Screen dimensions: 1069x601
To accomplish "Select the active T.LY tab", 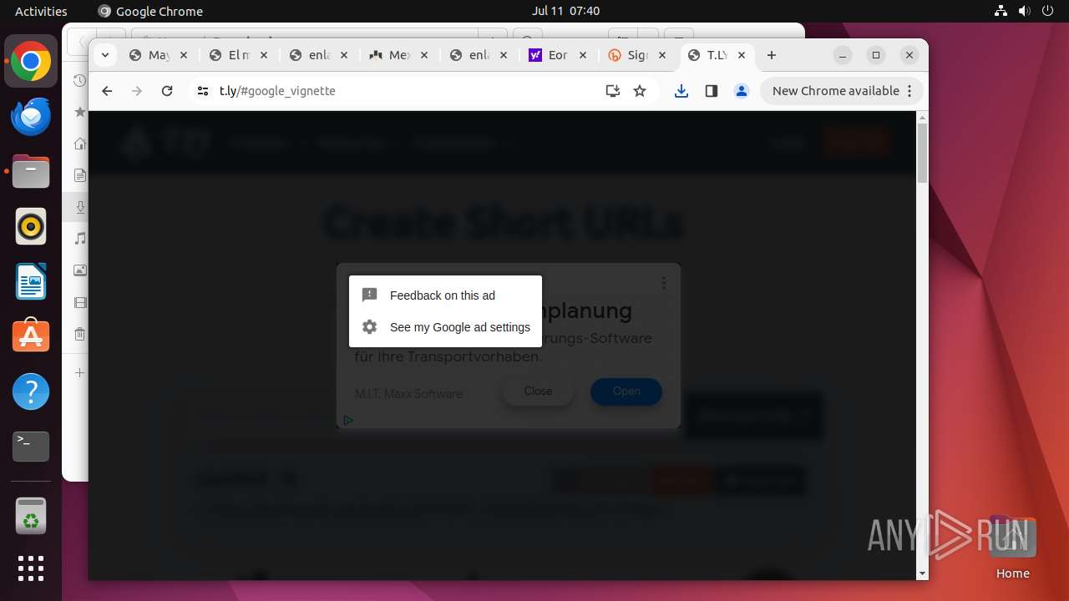I will pyautogui.click(x=717, y=55).
